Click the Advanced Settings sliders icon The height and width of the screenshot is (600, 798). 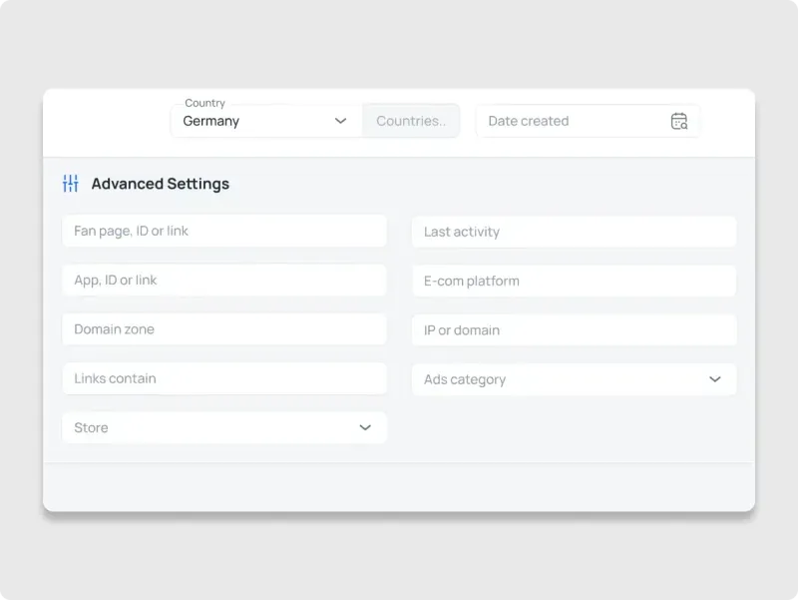pyautogui.click(x=70, y=184)
